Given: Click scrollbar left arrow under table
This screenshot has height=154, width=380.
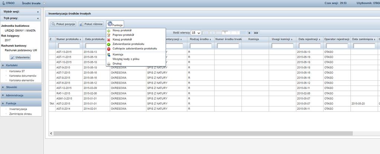Looking at the screenshot, I should pyautogui.click(x=51, y=134).
